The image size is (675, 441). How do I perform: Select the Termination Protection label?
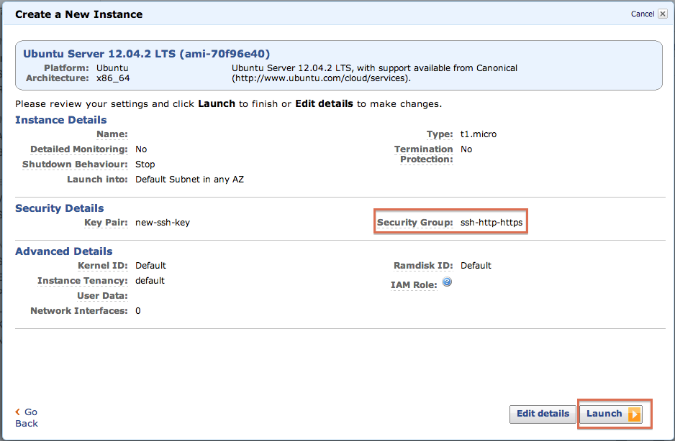click(x=423, y=154)
